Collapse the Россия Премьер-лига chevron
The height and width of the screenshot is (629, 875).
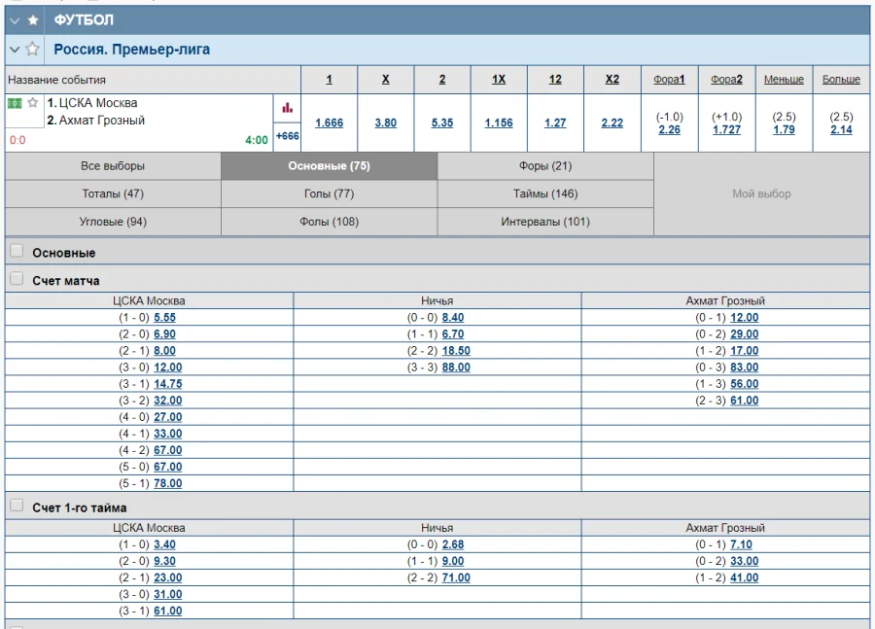point(15,49)
